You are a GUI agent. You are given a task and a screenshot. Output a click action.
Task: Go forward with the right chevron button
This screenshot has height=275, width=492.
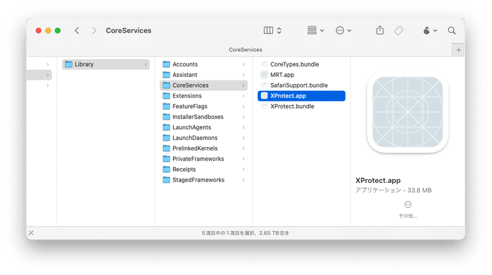[94, 30]
